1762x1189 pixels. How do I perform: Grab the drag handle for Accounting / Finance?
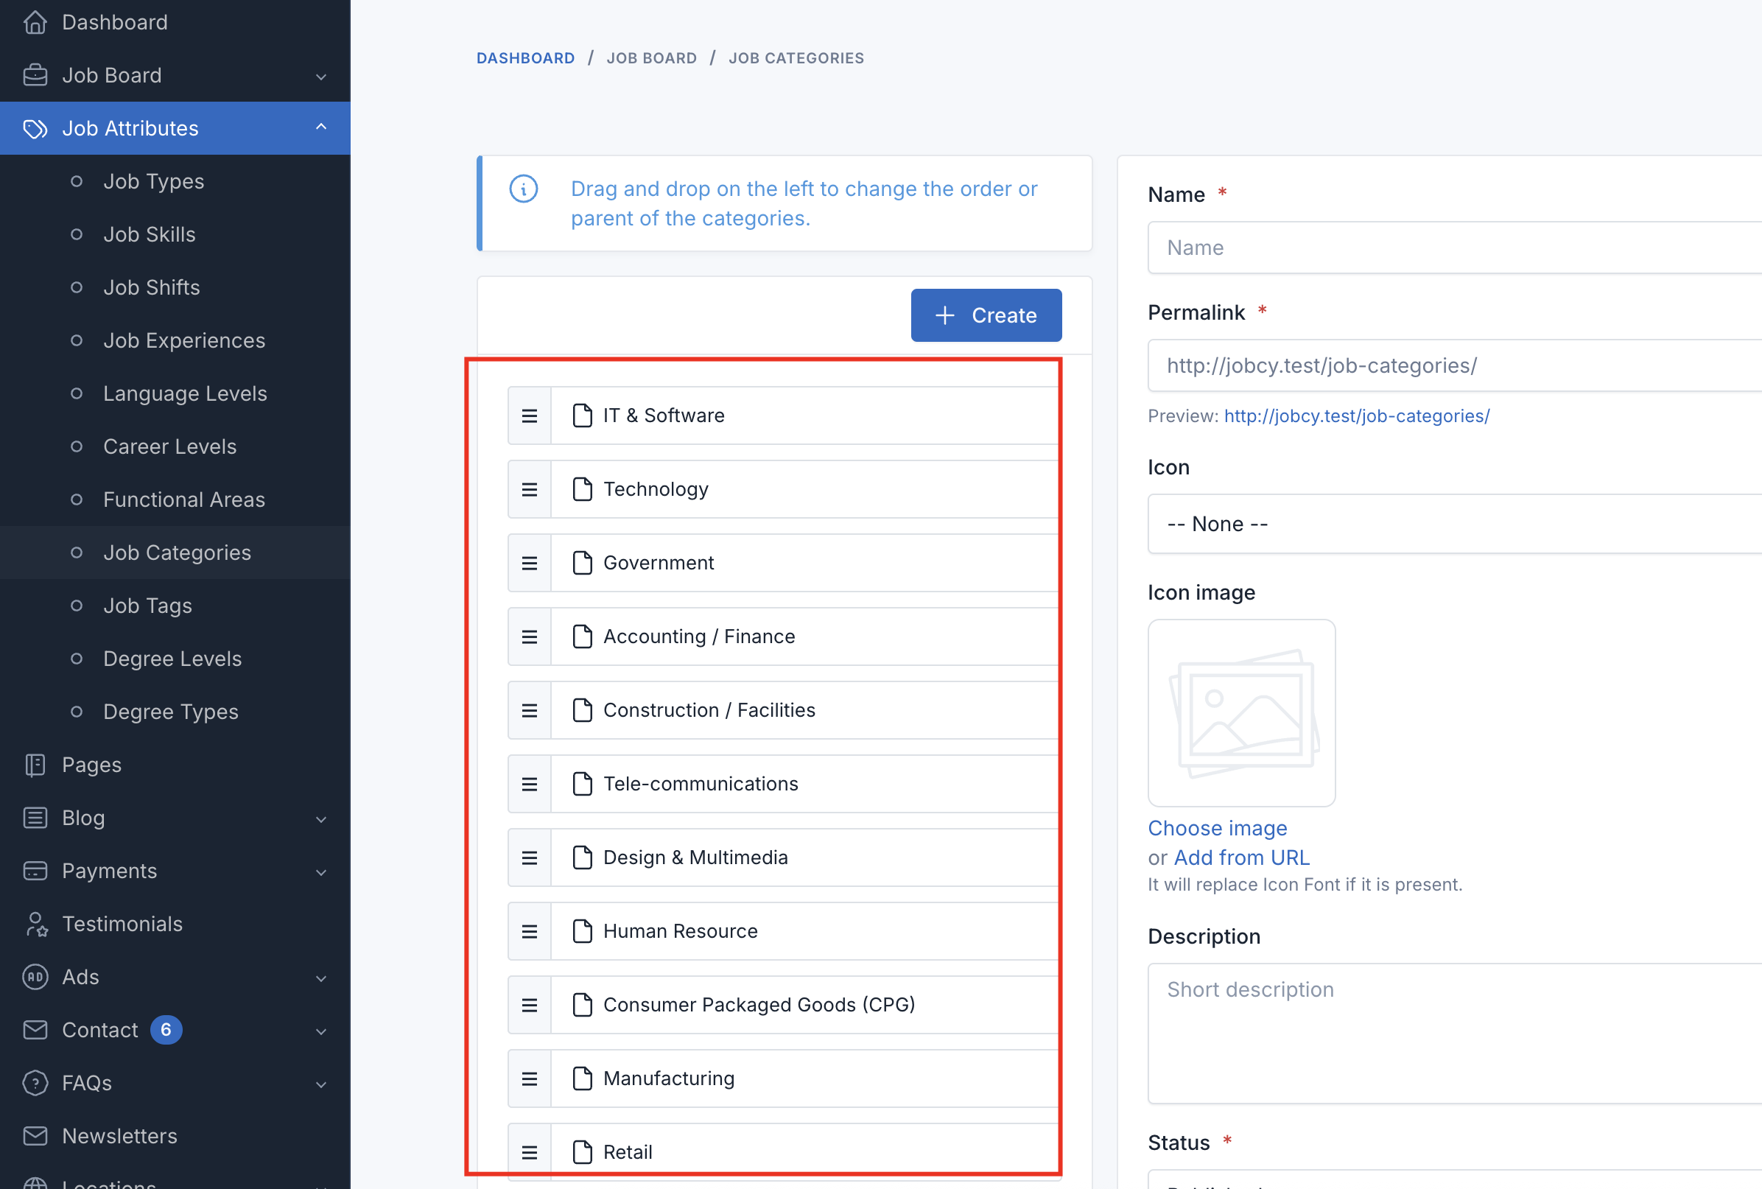[529, 636]
